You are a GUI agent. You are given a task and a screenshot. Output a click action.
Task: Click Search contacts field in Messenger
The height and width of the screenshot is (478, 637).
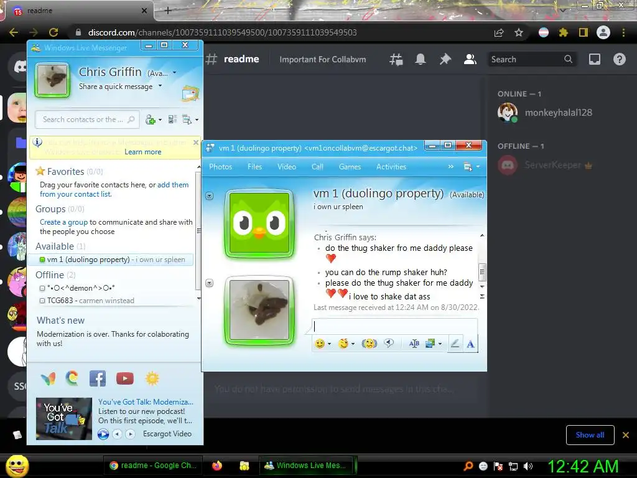(x=87, y=119)
